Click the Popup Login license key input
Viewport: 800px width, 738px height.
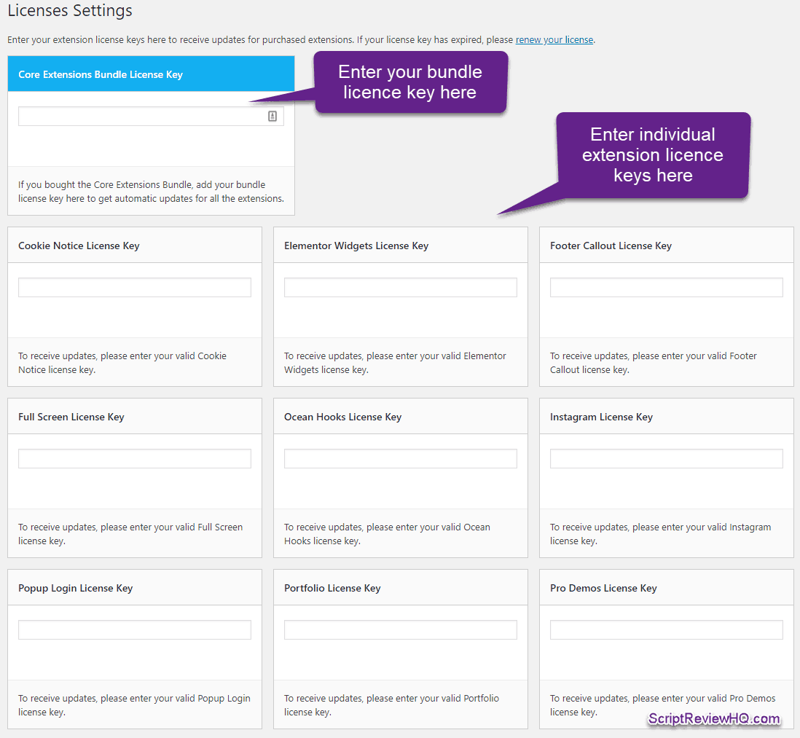tap(135, 630)
